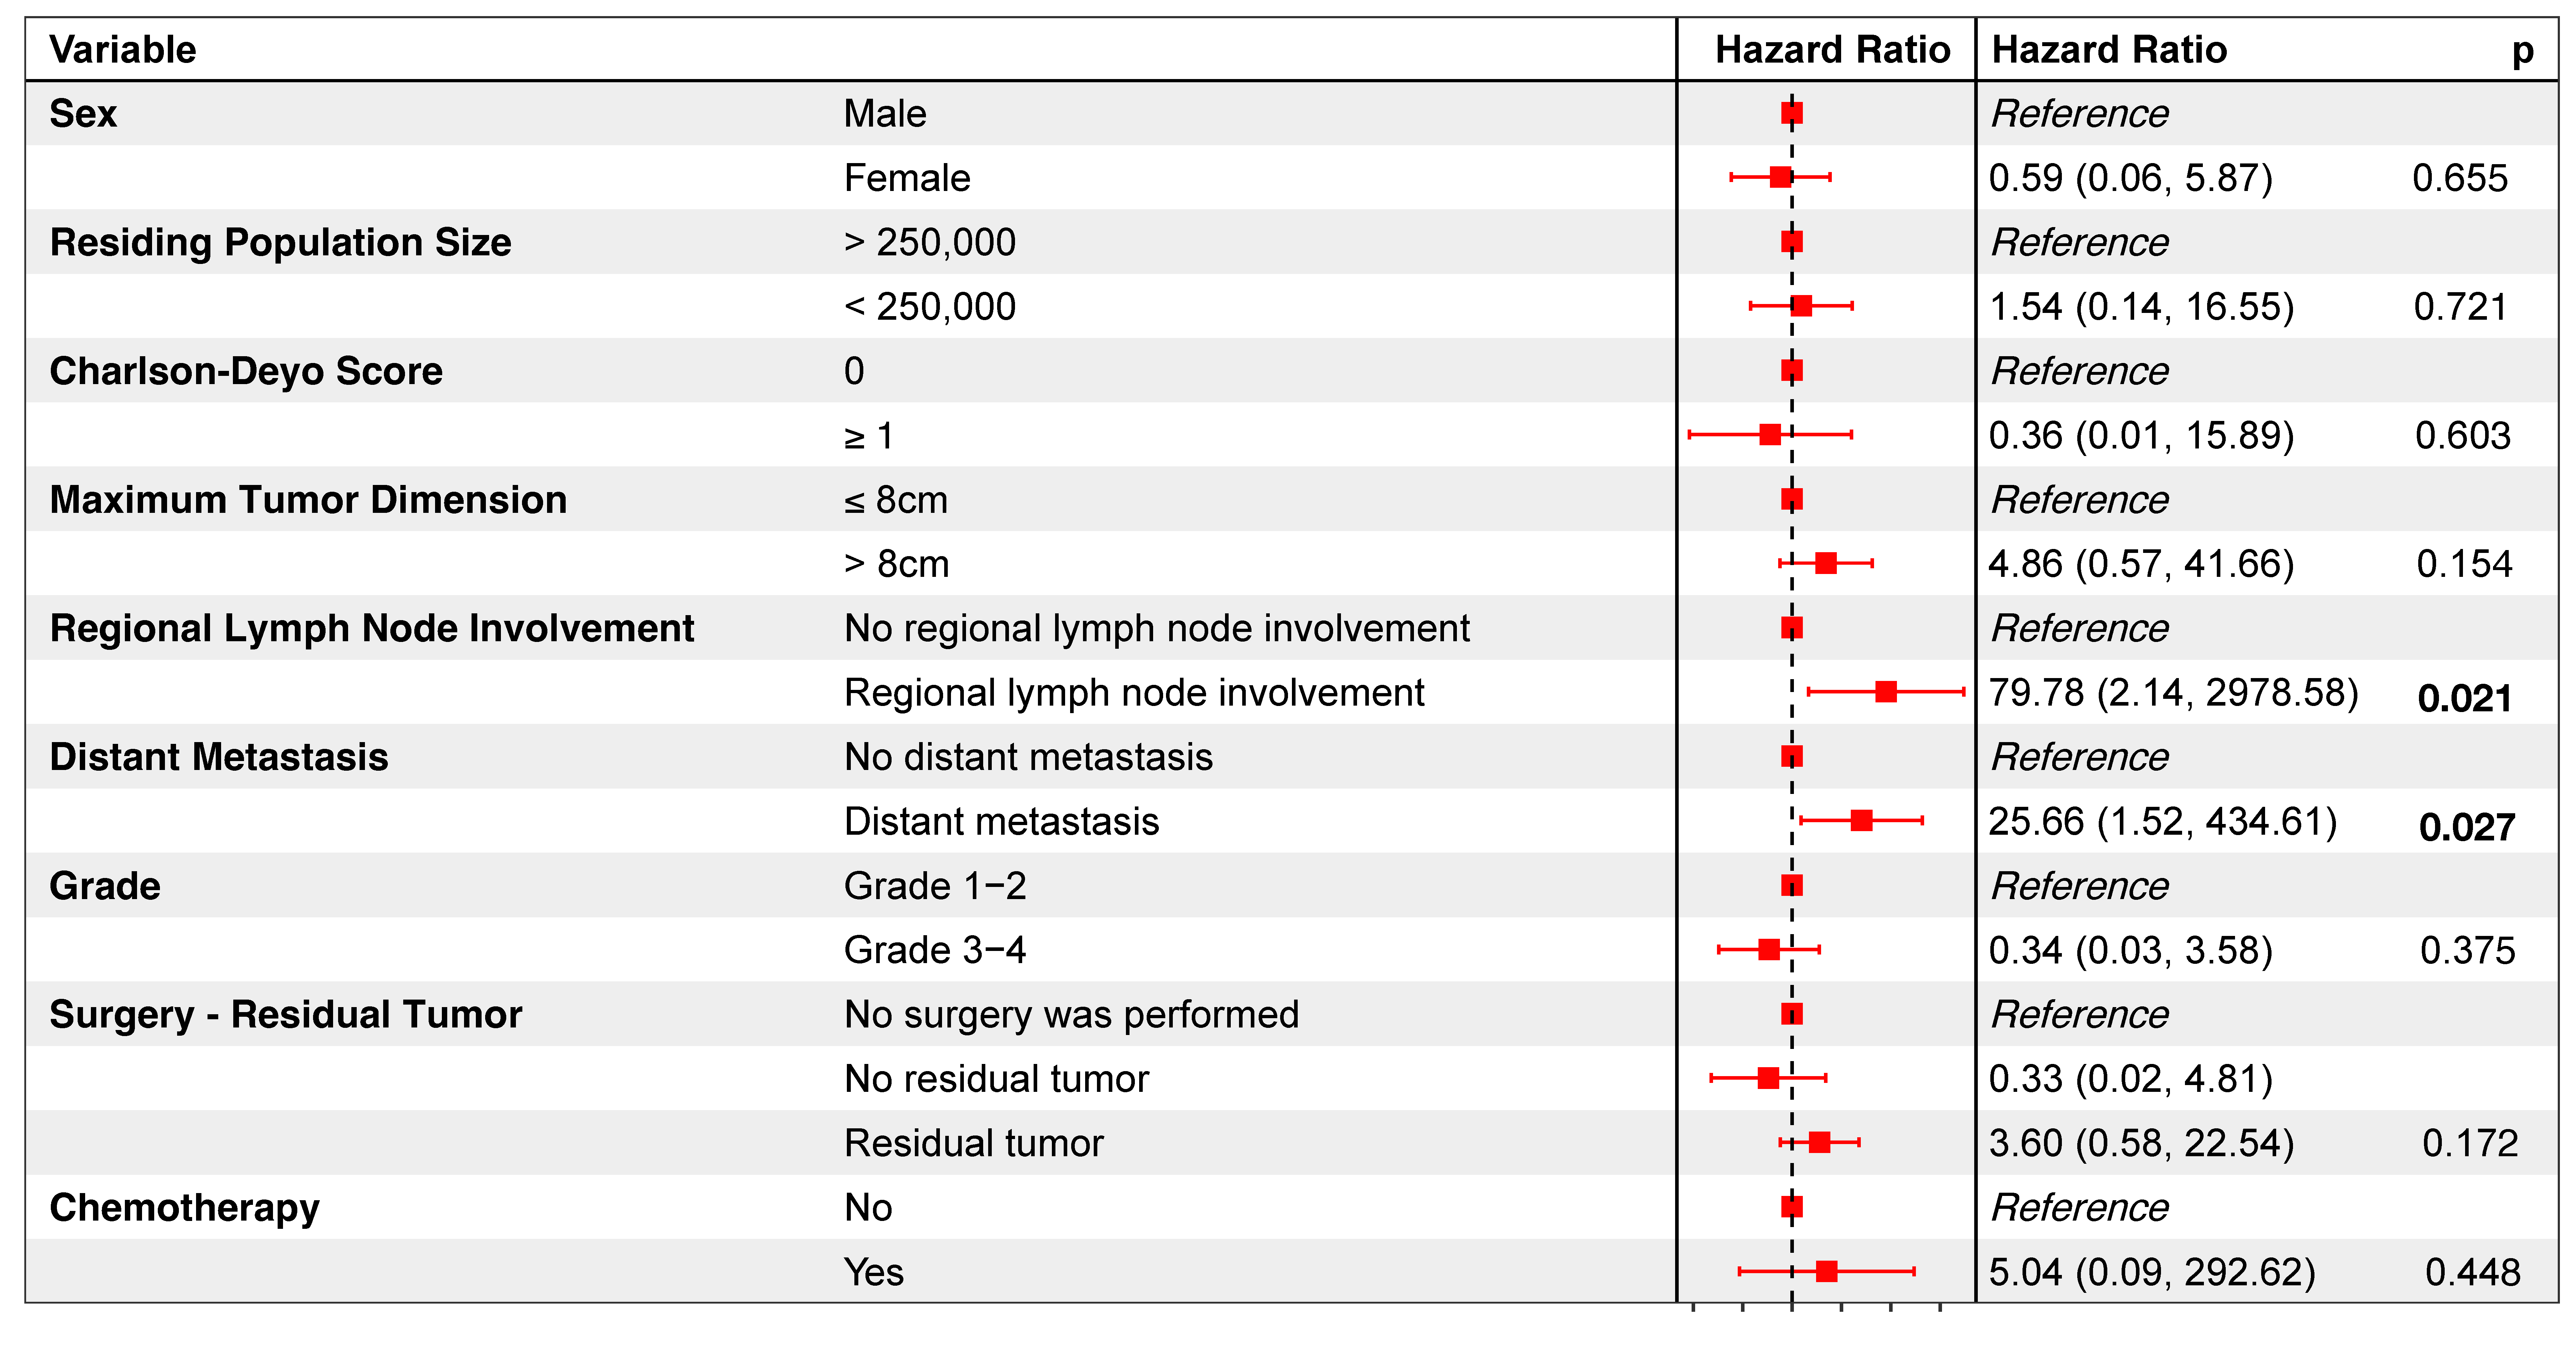
Task: Click the bold p-value 0.027
Action: click(x=2467, y=826)
